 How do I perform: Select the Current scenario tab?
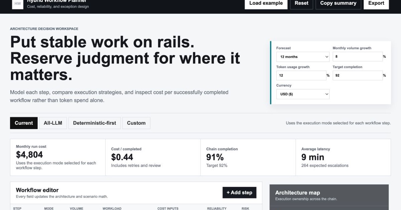tap(24, 123)
